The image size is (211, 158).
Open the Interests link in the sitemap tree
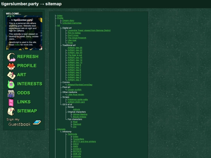[x=61, y=129]
